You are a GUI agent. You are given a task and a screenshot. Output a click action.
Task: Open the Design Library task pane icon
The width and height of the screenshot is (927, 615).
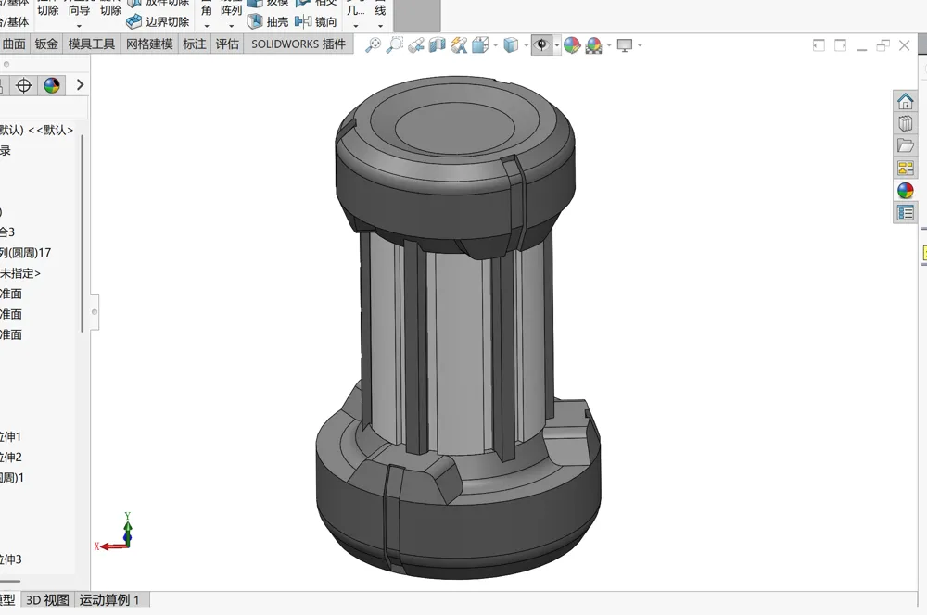(905, 123)
